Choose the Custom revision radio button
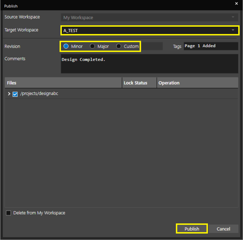The width and height of the screenshot is (243, 240). tap(119, 46)
